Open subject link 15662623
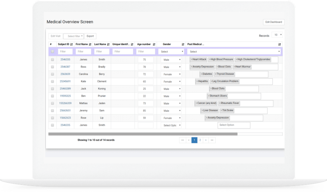 [x=65, y=118]
